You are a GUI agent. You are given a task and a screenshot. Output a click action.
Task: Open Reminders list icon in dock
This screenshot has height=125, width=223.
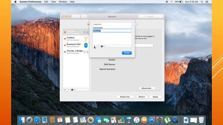[75, 120]
